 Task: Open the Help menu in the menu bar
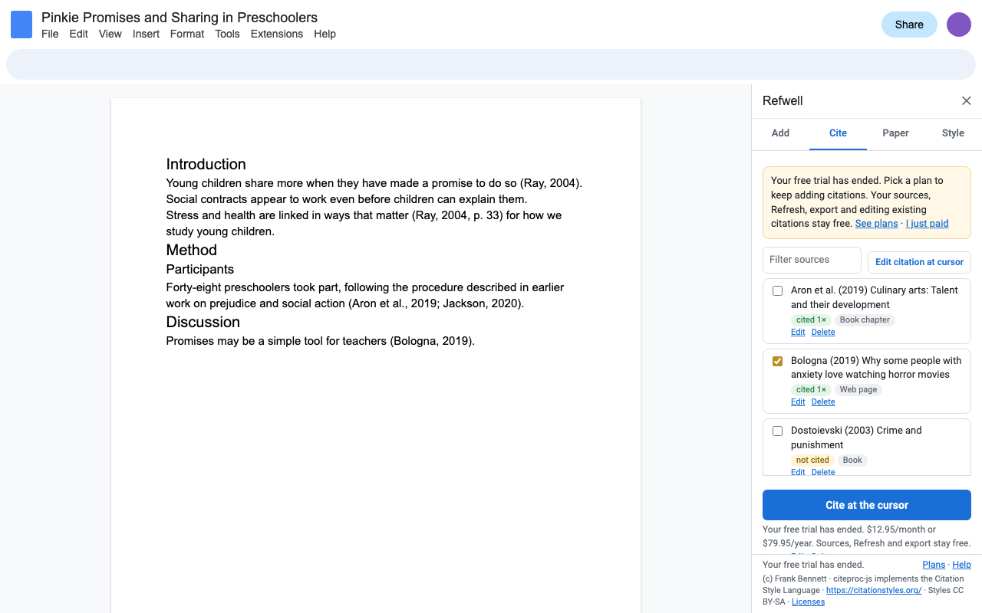pyautogui.click(x=325, y=34)
